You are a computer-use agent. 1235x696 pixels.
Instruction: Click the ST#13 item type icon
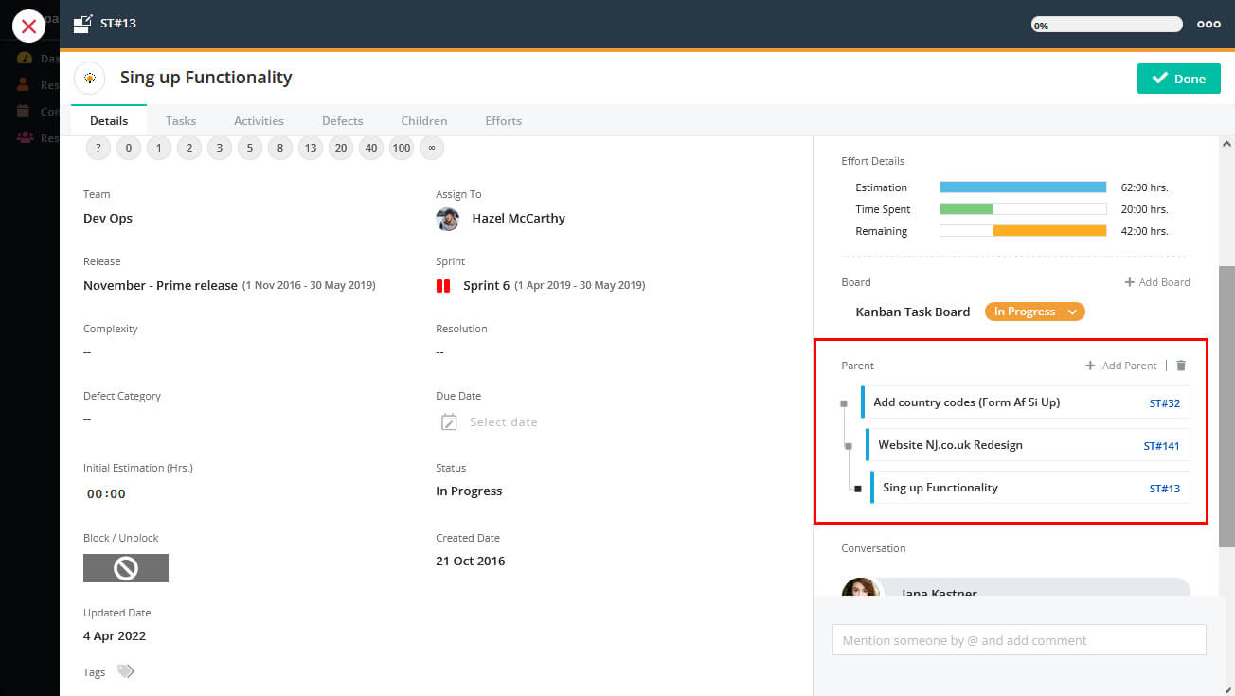tap(83, 24)
